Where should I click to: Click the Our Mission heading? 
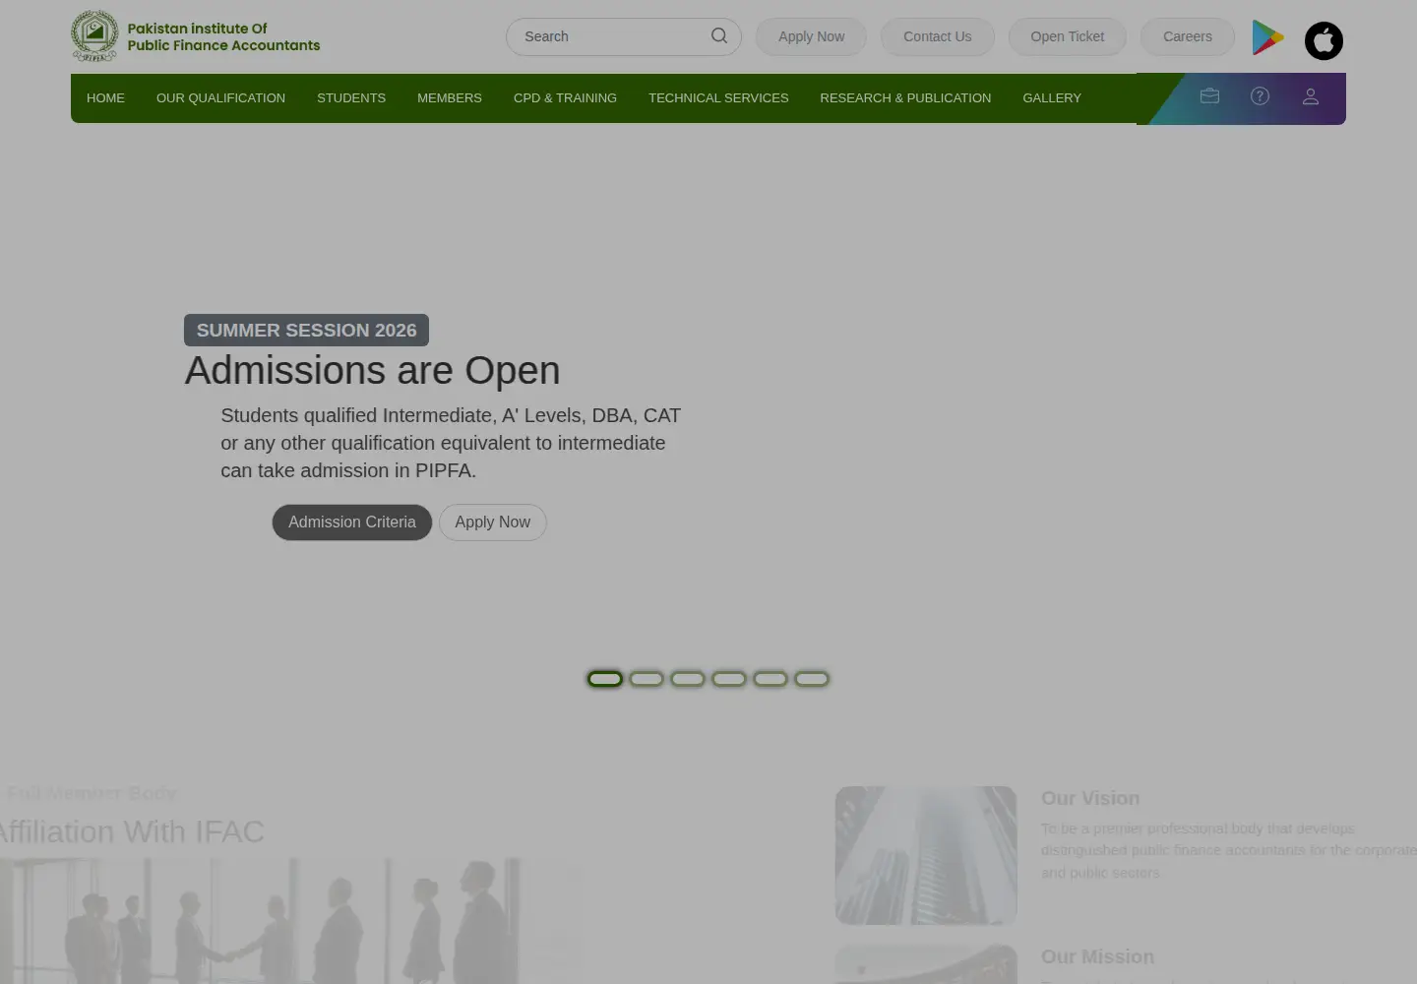[x=1097, y=956]
